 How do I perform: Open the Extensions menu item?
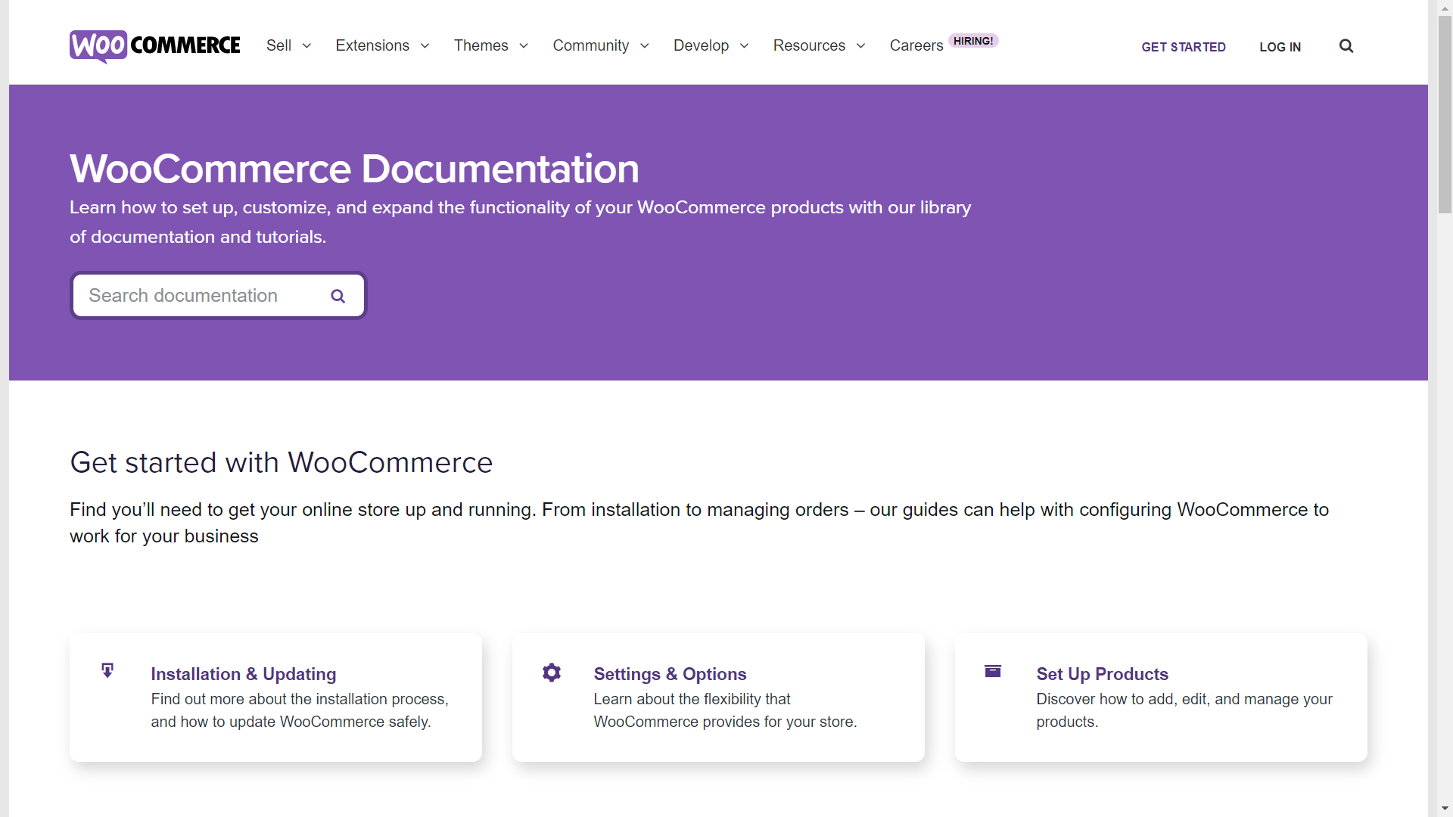click(372, 45)
